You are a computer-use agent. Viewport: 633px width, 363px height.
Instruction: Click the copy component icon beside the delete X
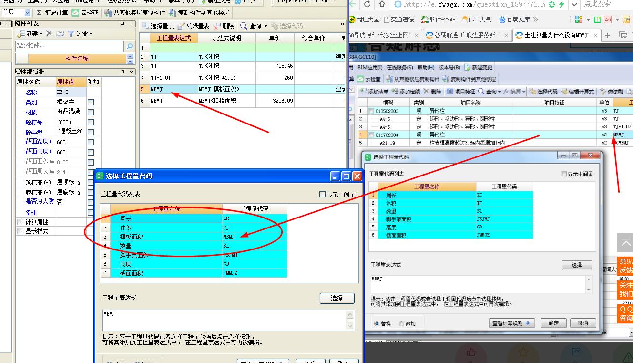point(60,34)
